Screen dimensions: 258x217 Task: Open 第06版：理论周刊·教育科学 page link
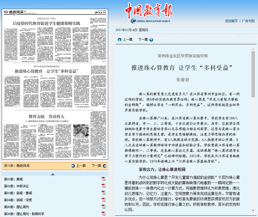24,214
